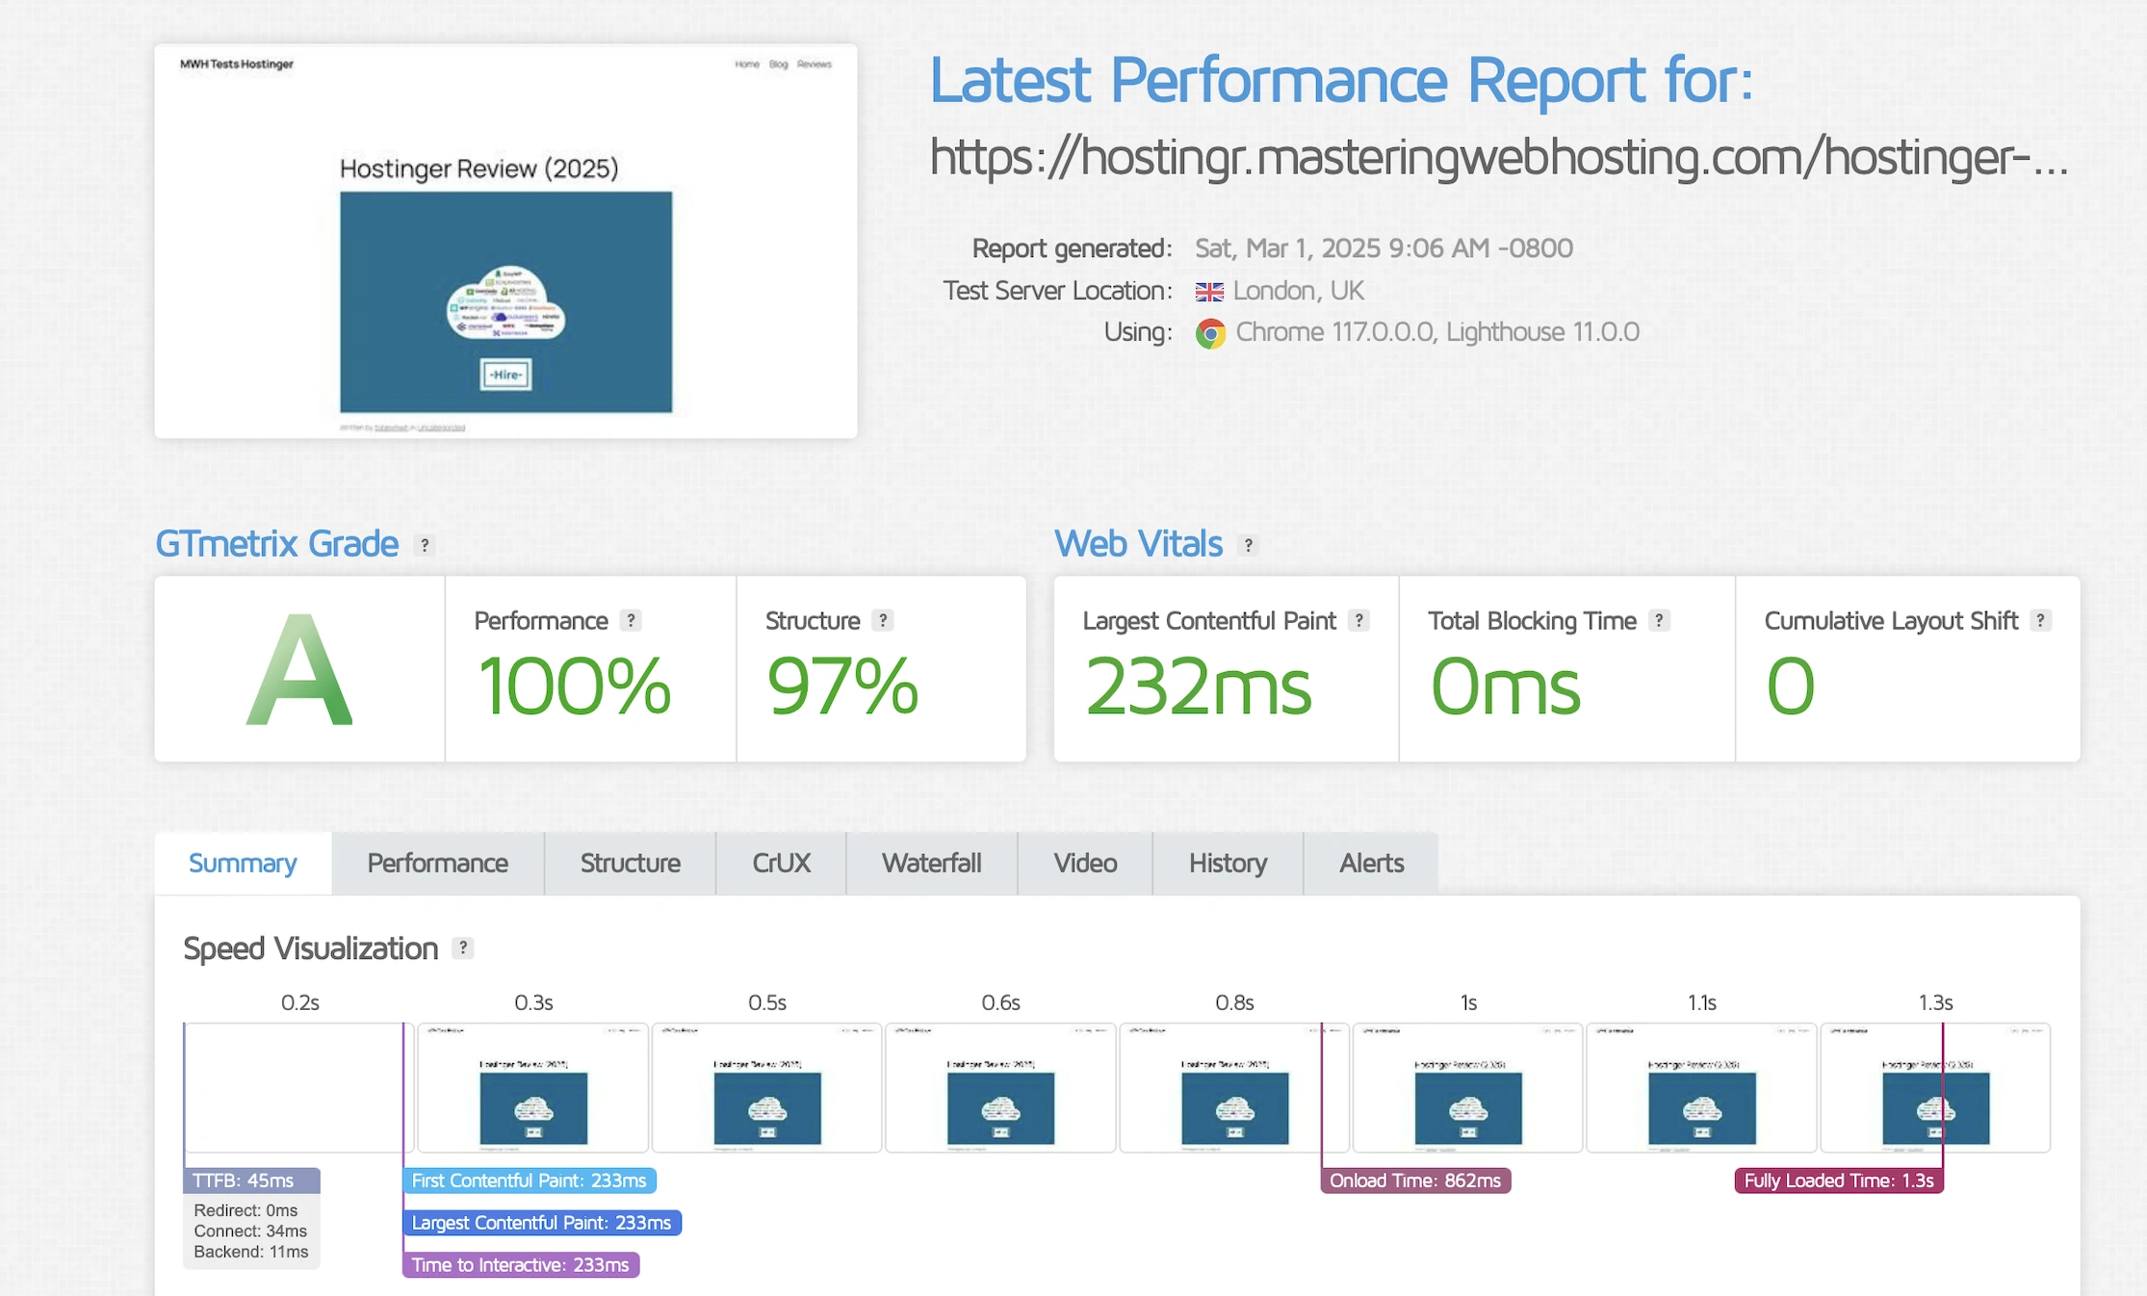Click Speed Visualization help question mark

click(x=463, y=948)
